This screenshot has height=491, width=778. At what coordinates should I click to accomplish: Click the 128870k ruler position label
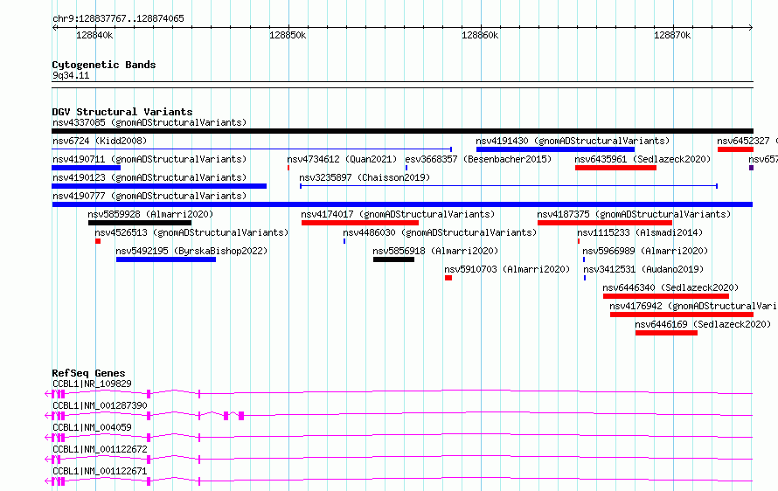pos(672,35)
